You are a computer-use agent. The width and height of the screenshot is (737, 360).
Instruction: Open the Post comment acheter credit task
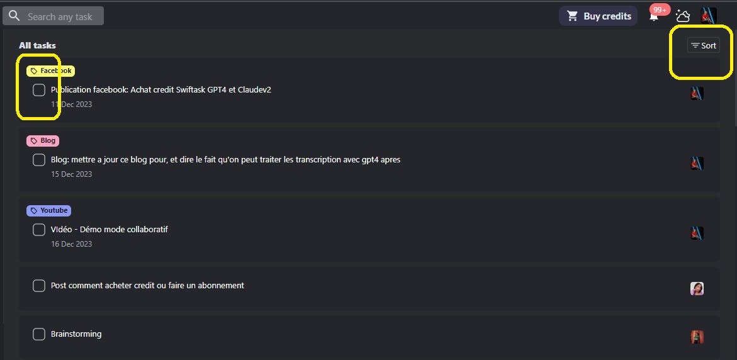(147, 286)
